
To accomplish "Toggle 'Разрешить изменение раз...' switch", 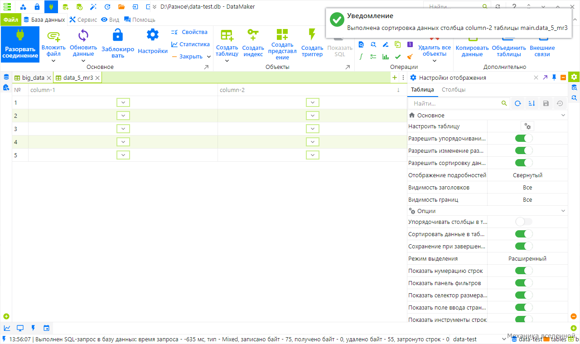I will (524, 150).
